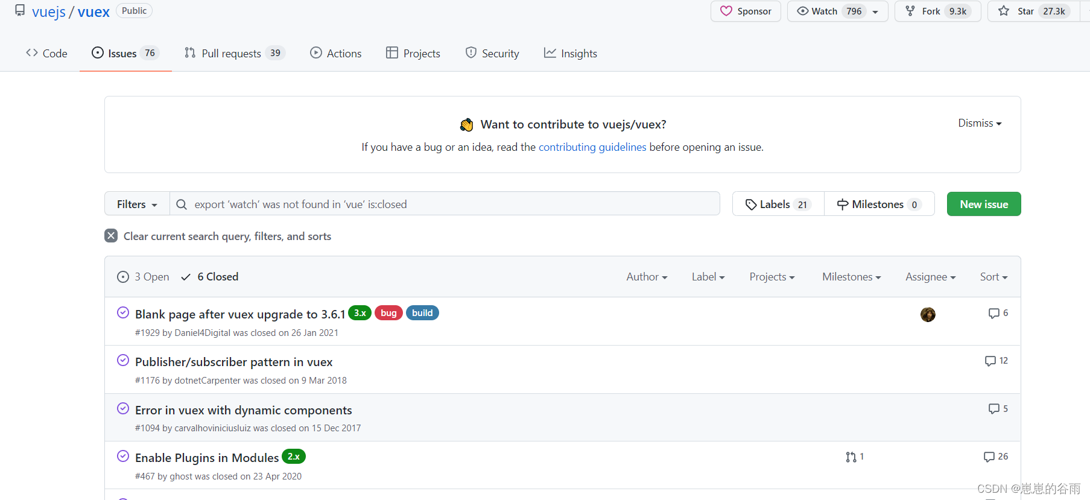
Task: Click closed-issue icon for Blank page issue
Action: click(x=123, y=312)
